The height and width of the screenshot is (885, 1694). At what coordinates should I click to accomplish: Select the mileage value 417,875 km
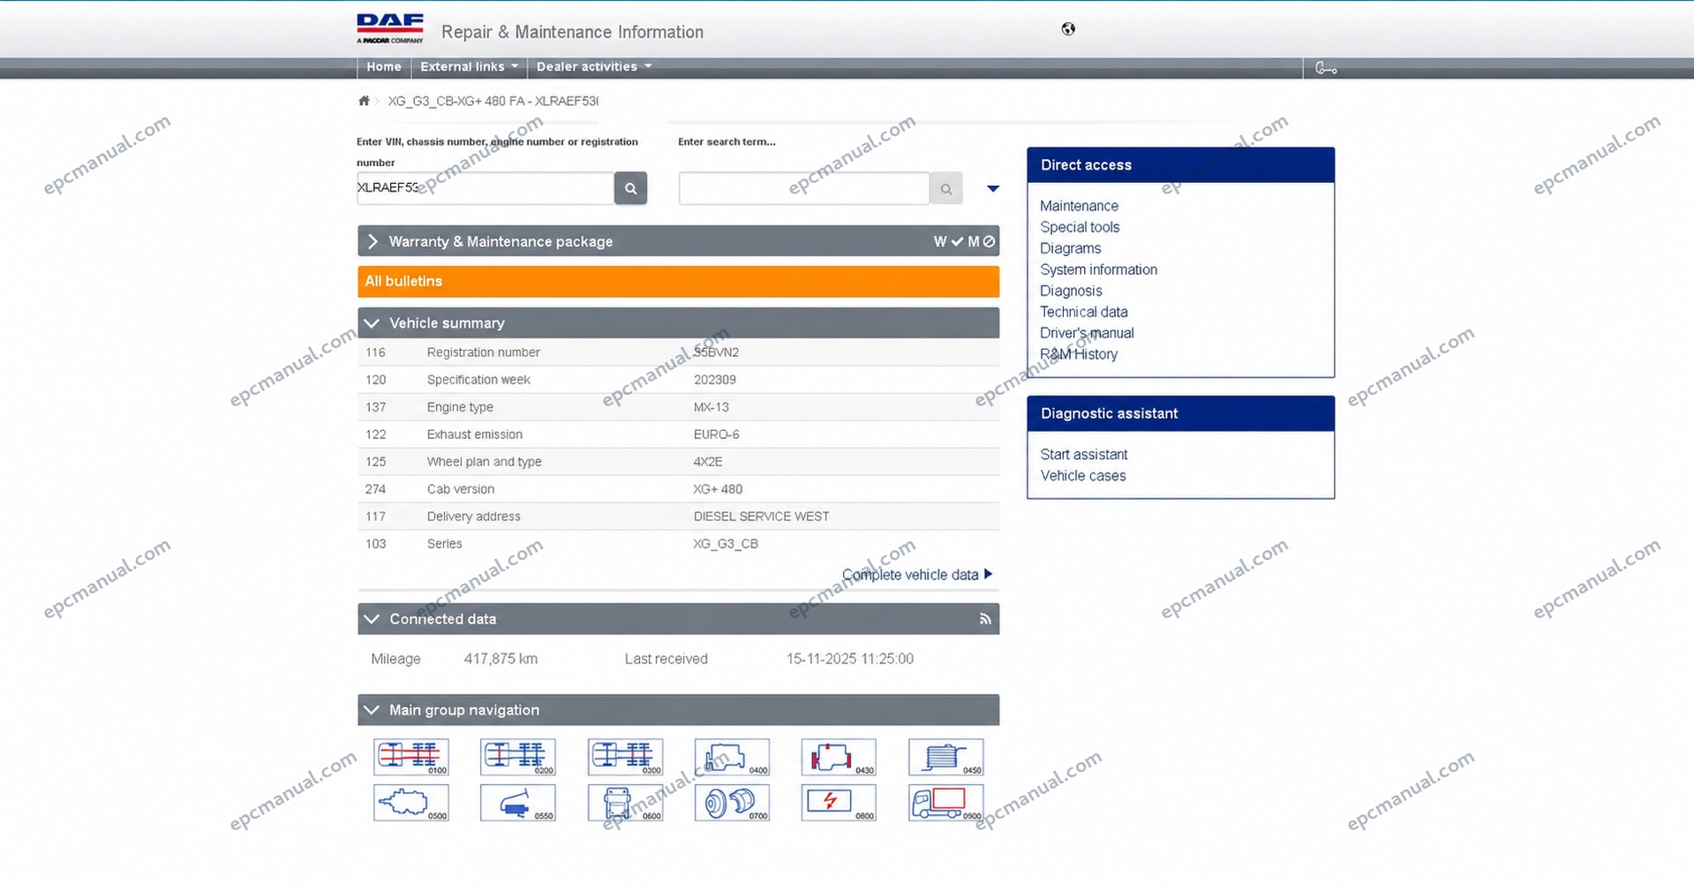[x=501, y=659]
